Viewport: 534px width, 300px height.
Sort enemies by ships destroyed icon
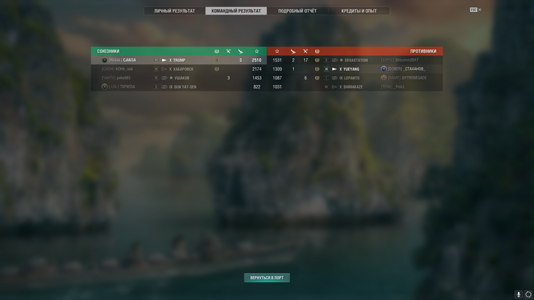pos(305,51)
